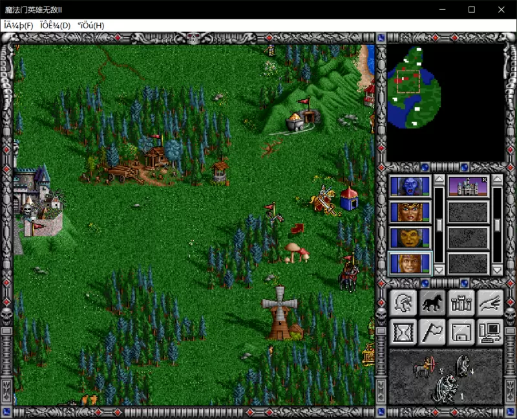Click the mounted knight monster beside the tent

tap(324, 200)
